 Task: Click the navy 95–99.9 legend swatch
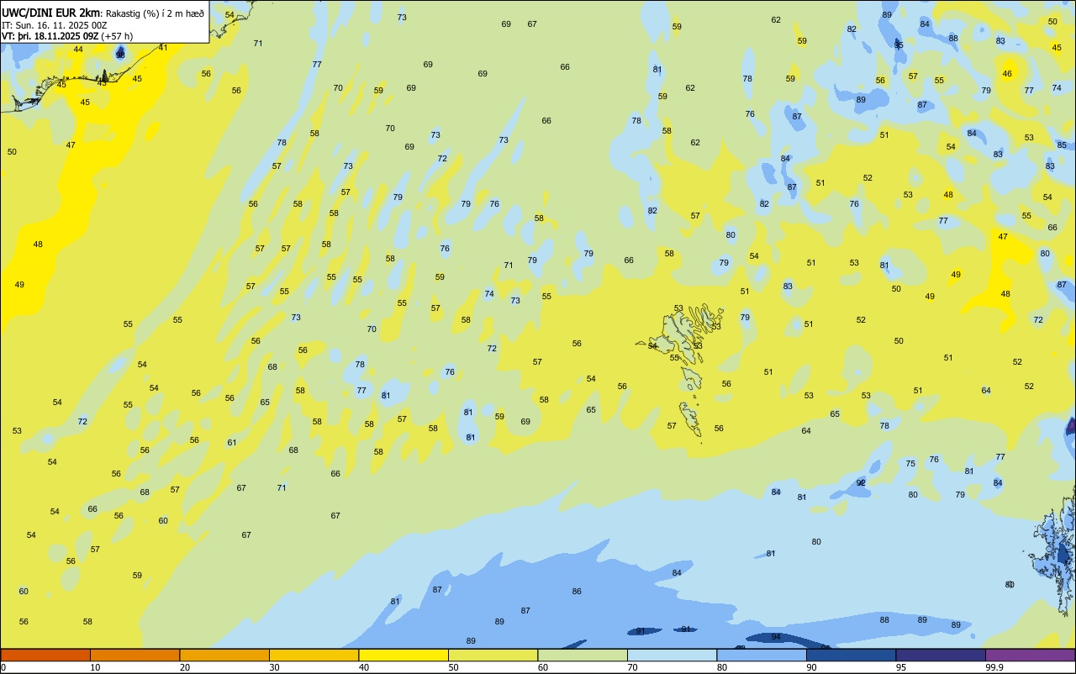point(941,655)
